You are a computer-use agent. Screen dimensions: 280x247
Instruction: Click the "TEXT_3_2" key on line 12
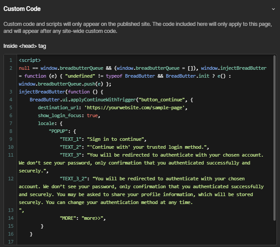(73, 179)
